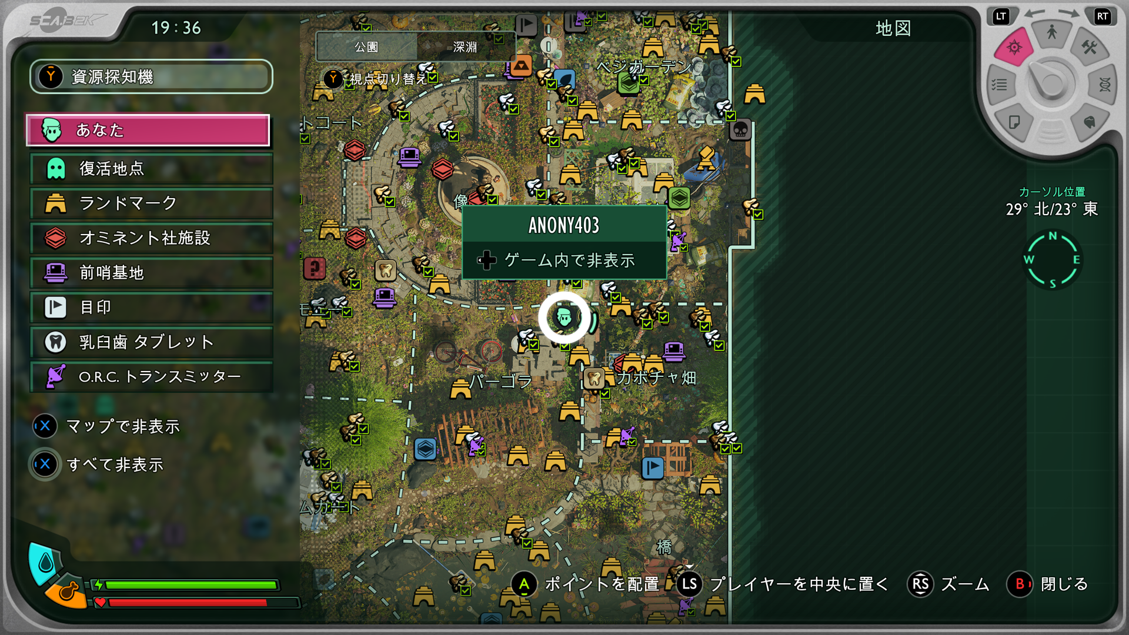Click the green stamina bar

click(x=191, y=585)
